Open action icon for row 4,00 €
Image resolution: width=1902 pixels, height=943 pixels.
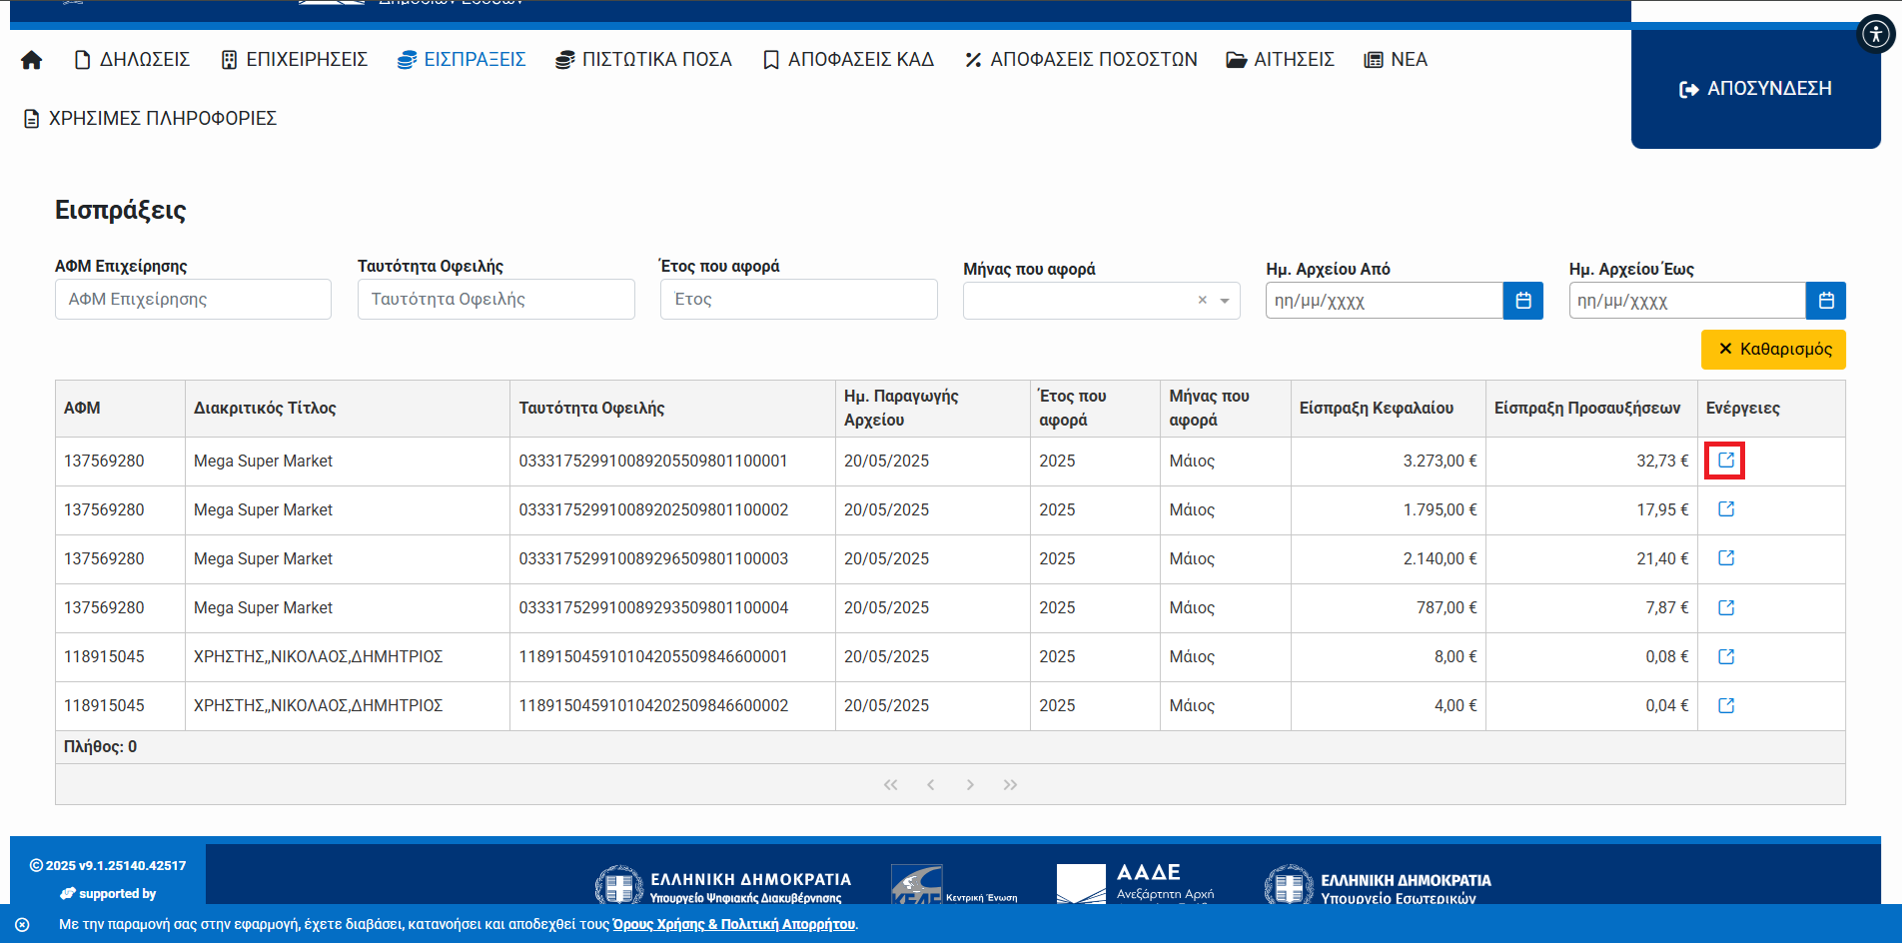[1726, 705]
